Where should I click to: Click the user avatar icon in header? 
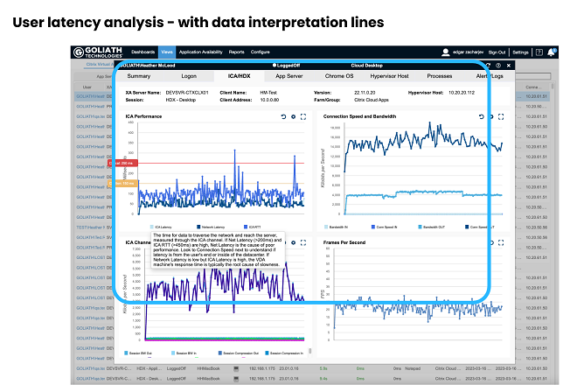click(x=445, y=52)
